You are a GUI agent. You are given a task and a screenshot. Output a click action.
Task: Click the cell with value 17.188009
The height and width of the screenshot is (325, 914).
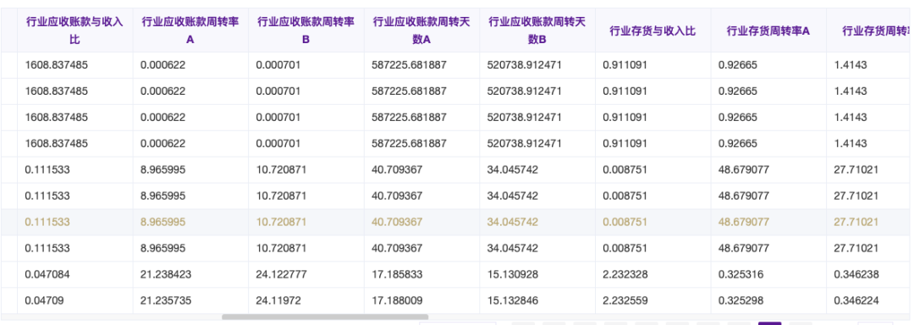[422, 300]
